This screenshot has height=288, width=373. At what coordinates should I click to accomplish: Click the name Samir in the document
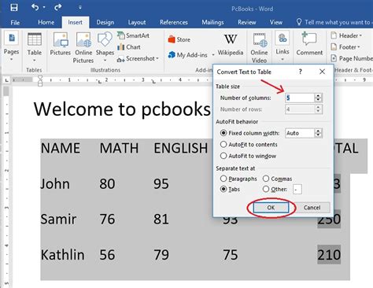[x=58, y=219]
